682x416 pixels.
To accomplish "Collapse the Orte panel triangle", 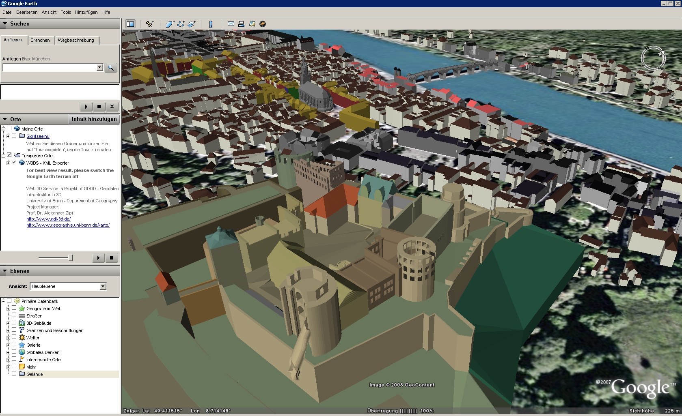I will [5, 119].
